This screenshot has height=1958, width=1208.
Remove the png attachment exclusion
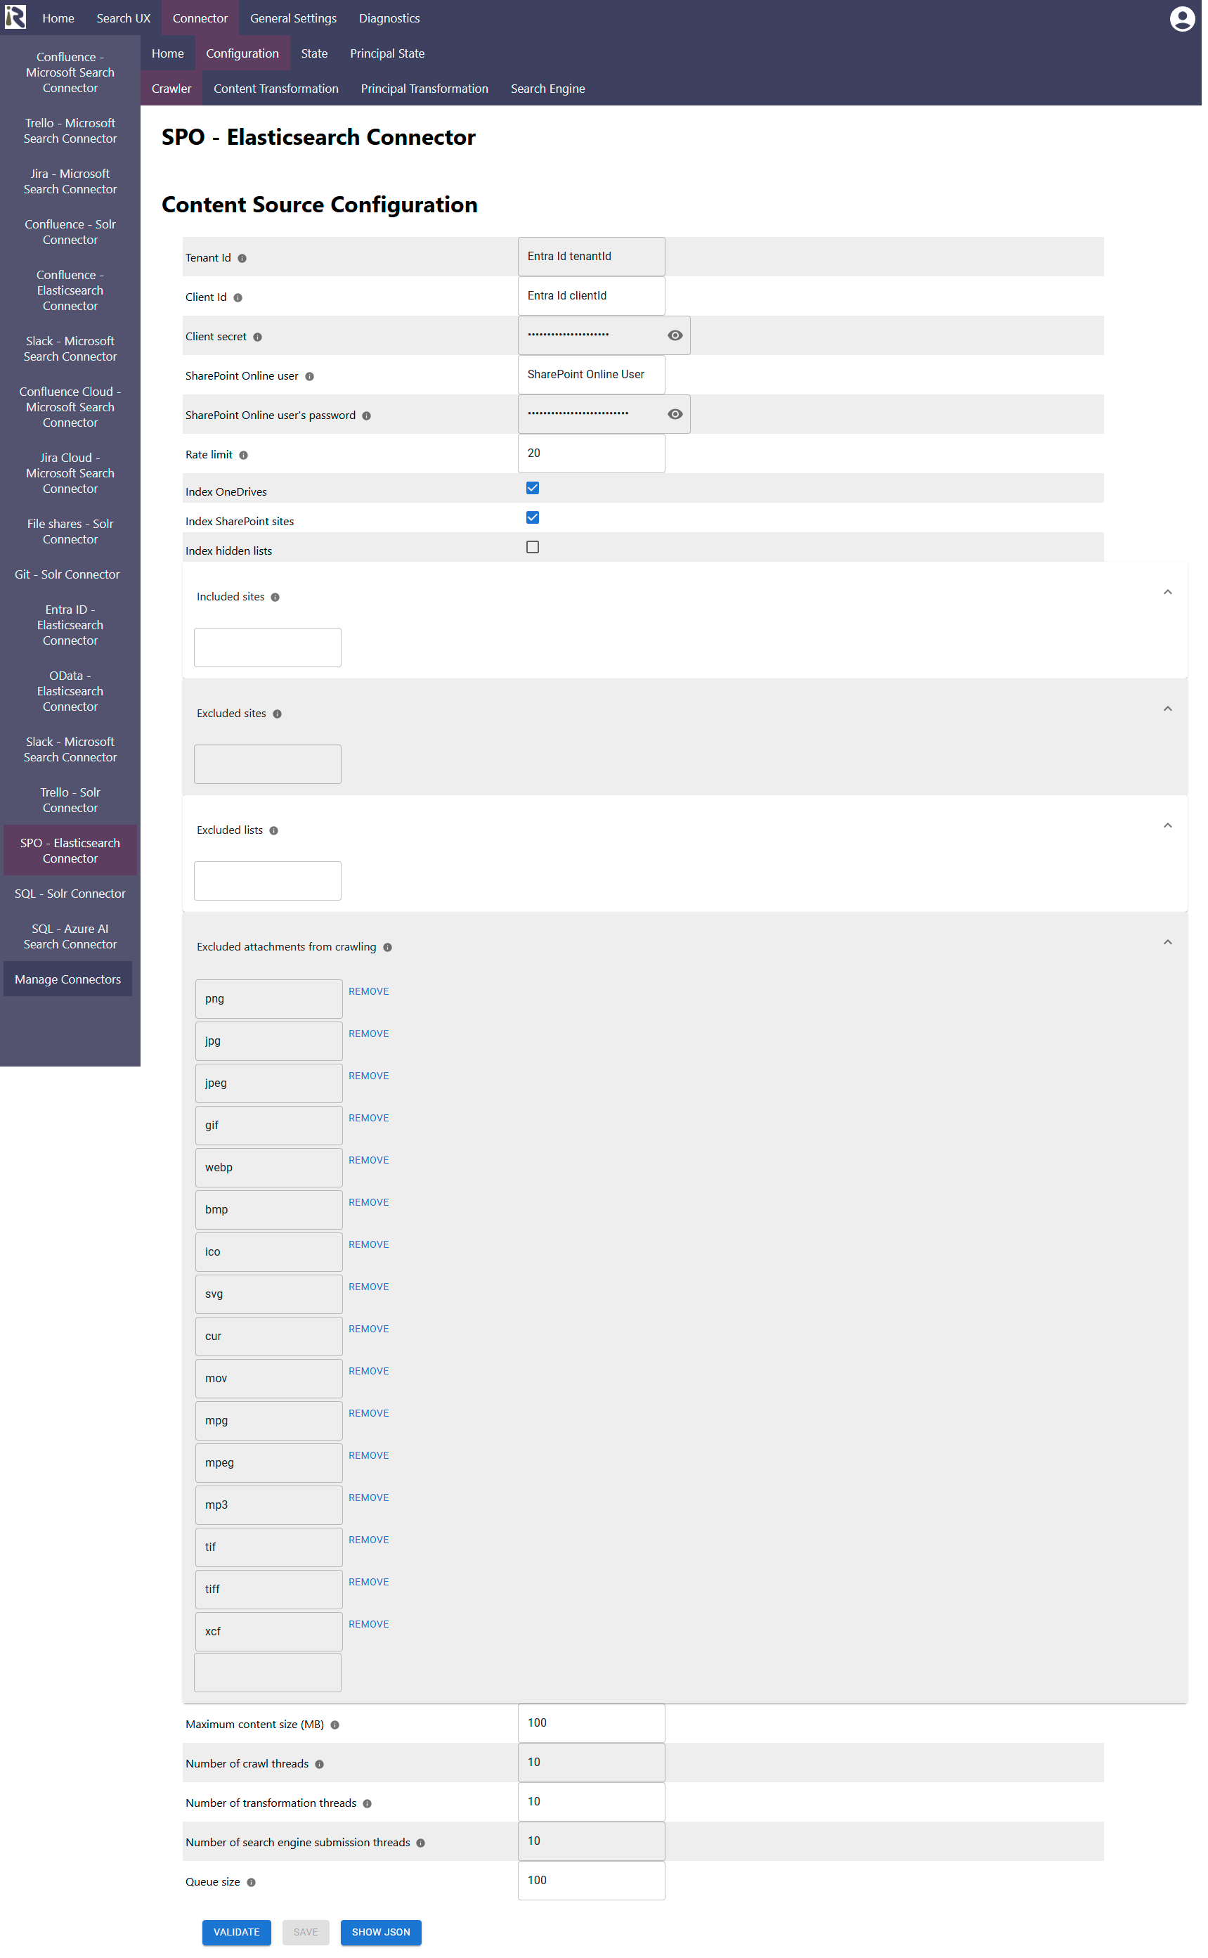coord(369,992)
